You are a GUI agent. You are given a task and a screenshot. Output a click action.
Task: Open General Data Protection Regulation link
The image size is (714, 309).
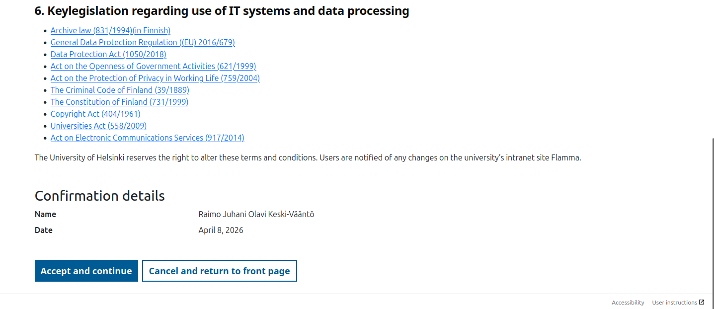click(x=143, y=43)
